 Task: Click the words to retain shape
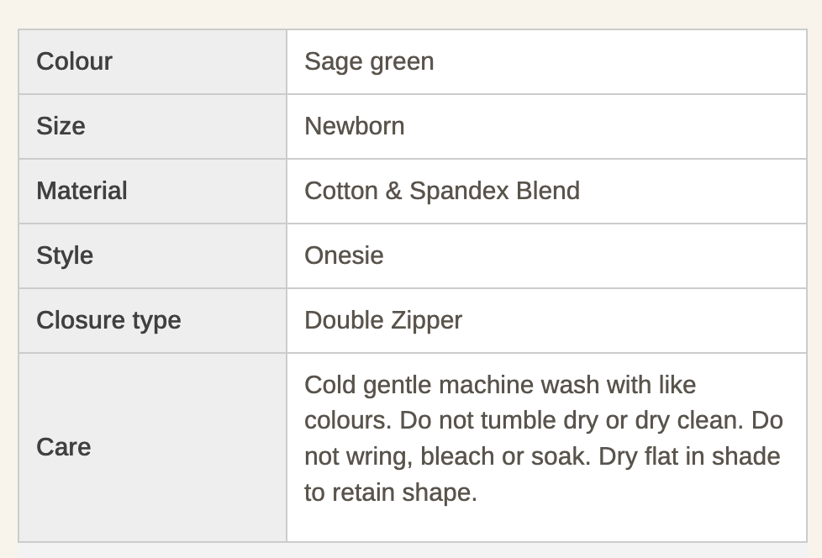pos(390,492)
